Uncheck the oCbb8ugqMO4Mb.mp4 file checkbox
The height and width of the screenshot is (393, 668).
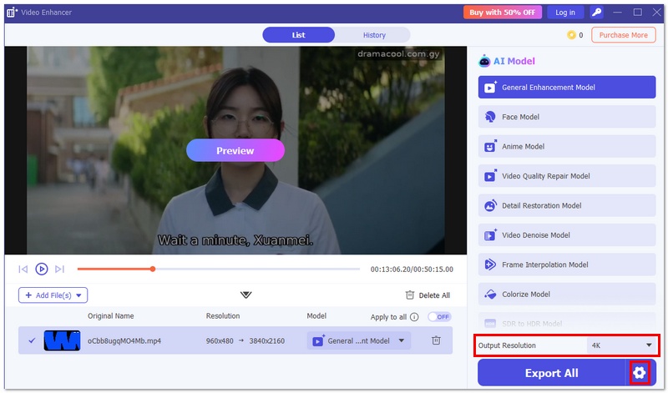pyautogui.click(x=32, y=340)
